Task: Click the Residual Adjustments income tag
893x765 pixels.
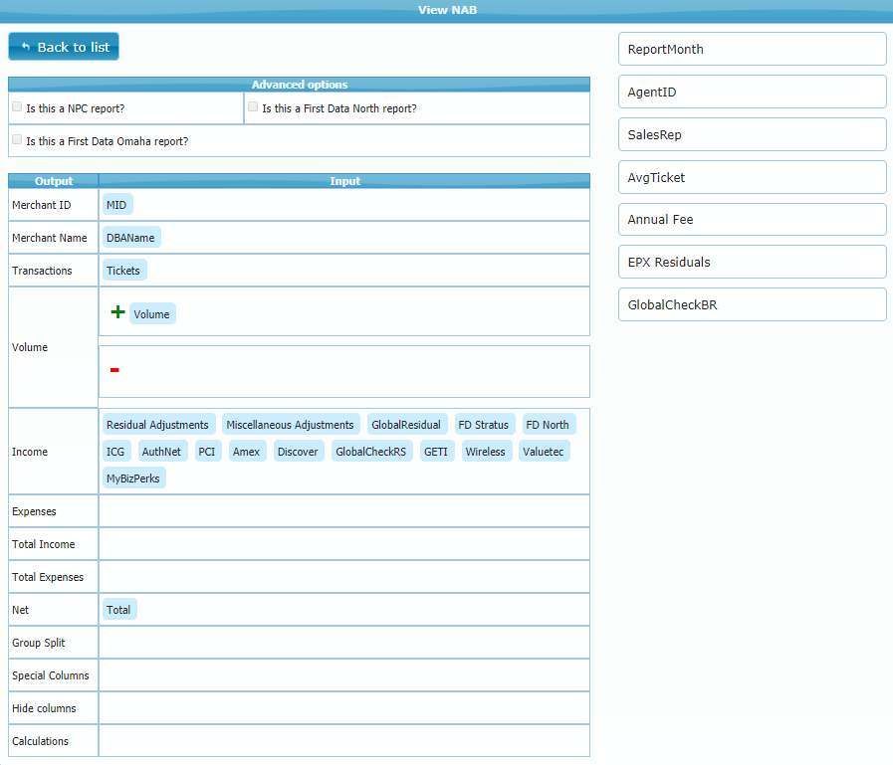Action: tap(157, 425)
